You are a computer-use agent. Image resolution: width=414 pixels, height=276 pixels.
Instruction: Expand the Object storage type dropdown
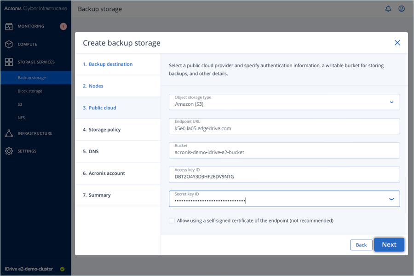pyautogui.click(x=391, y=102)
